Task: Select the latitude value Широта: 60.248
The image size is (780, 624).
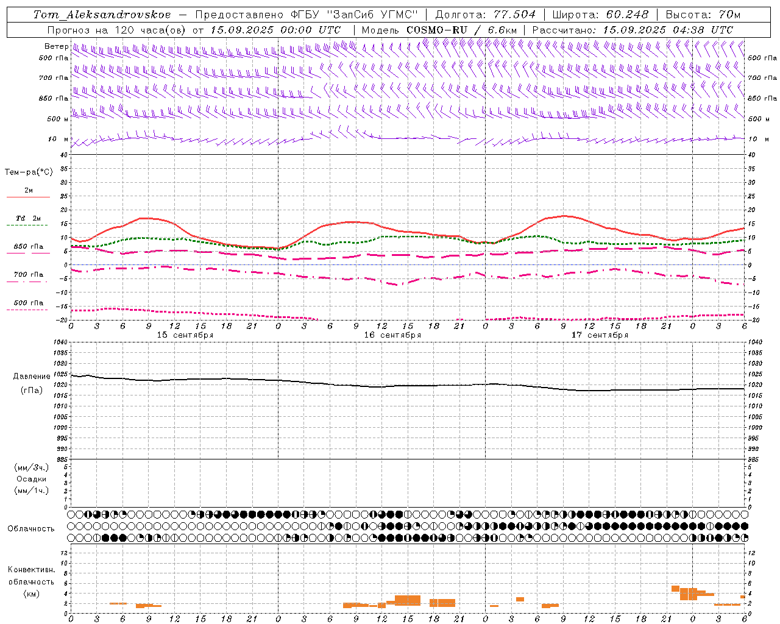Action: coord(603,15)
